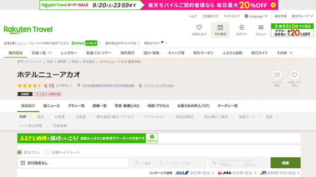Select the 日帰り・デイユース radio button
The image size is (316, 177).
click(x=47, y=152)
